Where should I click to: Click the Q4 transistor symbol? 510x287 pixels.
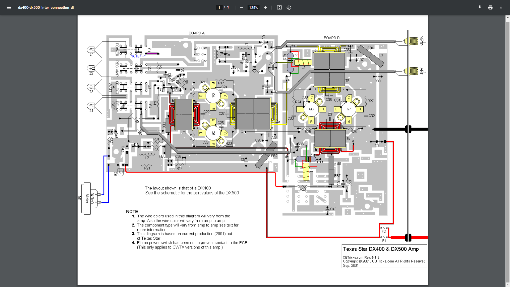213,95
